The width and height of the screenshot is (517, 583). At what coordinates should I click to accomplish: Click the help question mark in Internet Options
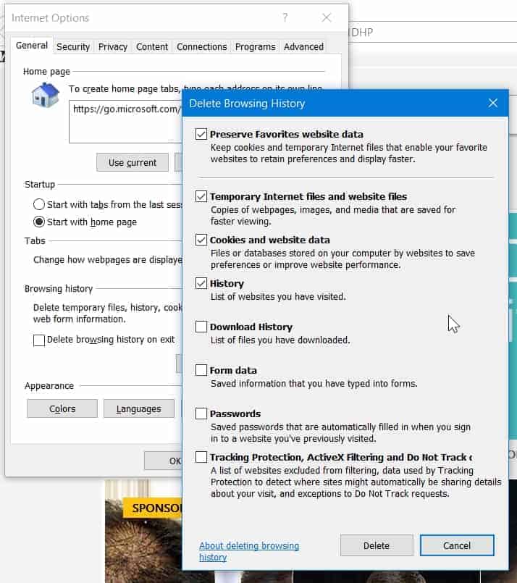click(x=285, y=17)
